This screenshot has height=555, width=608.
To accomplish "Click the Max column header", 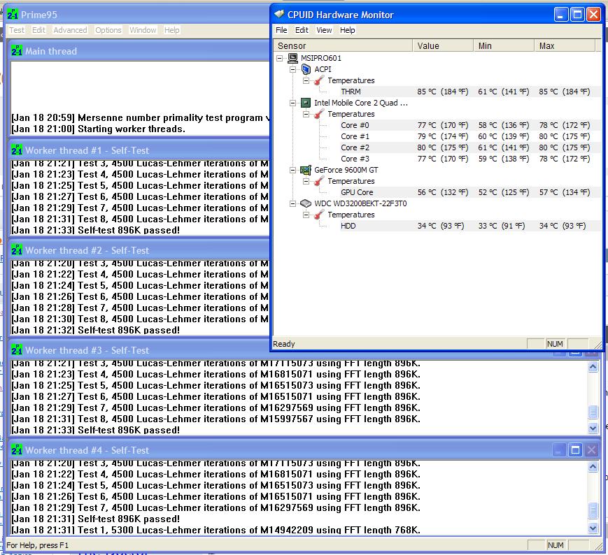I will 565,45.
